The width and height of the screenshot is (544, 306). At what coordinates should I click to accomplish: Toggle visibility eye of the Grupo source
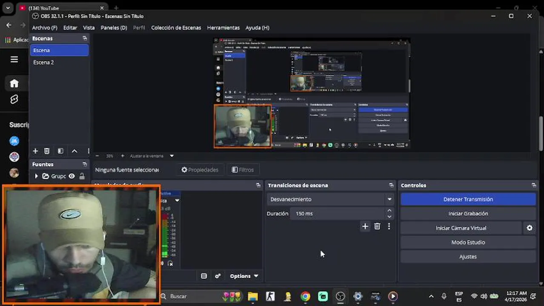(x=72, y=176)
